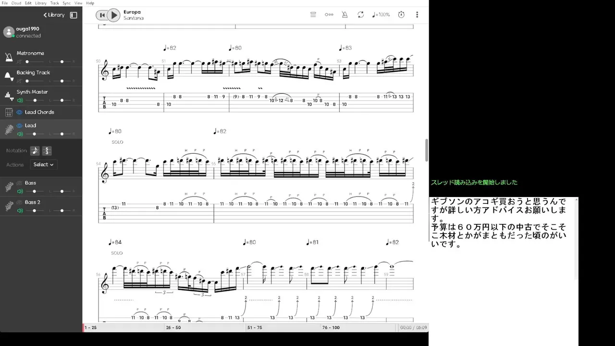Open the Cloud menu
Screen dimensions: 615x346
pyautogui.click(x=16, y=3)
